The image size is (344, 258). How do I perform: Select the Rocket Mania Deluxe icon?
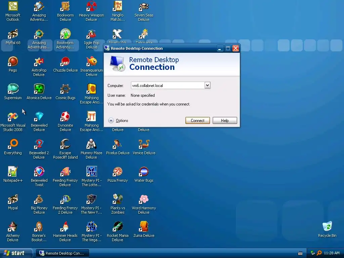(118, 232)
